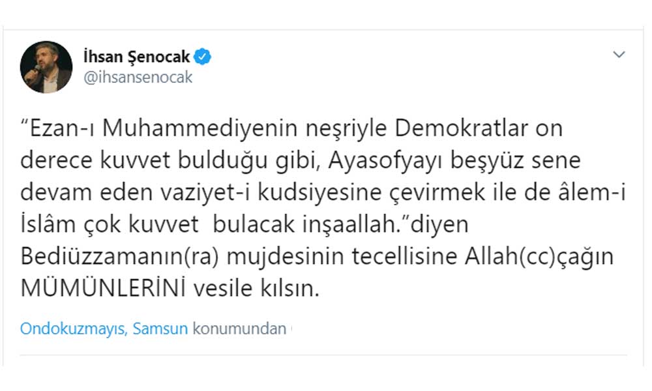Click the word "konumundan" beside the location
Viewport: 652px width, 391px height.
point(240,328)
